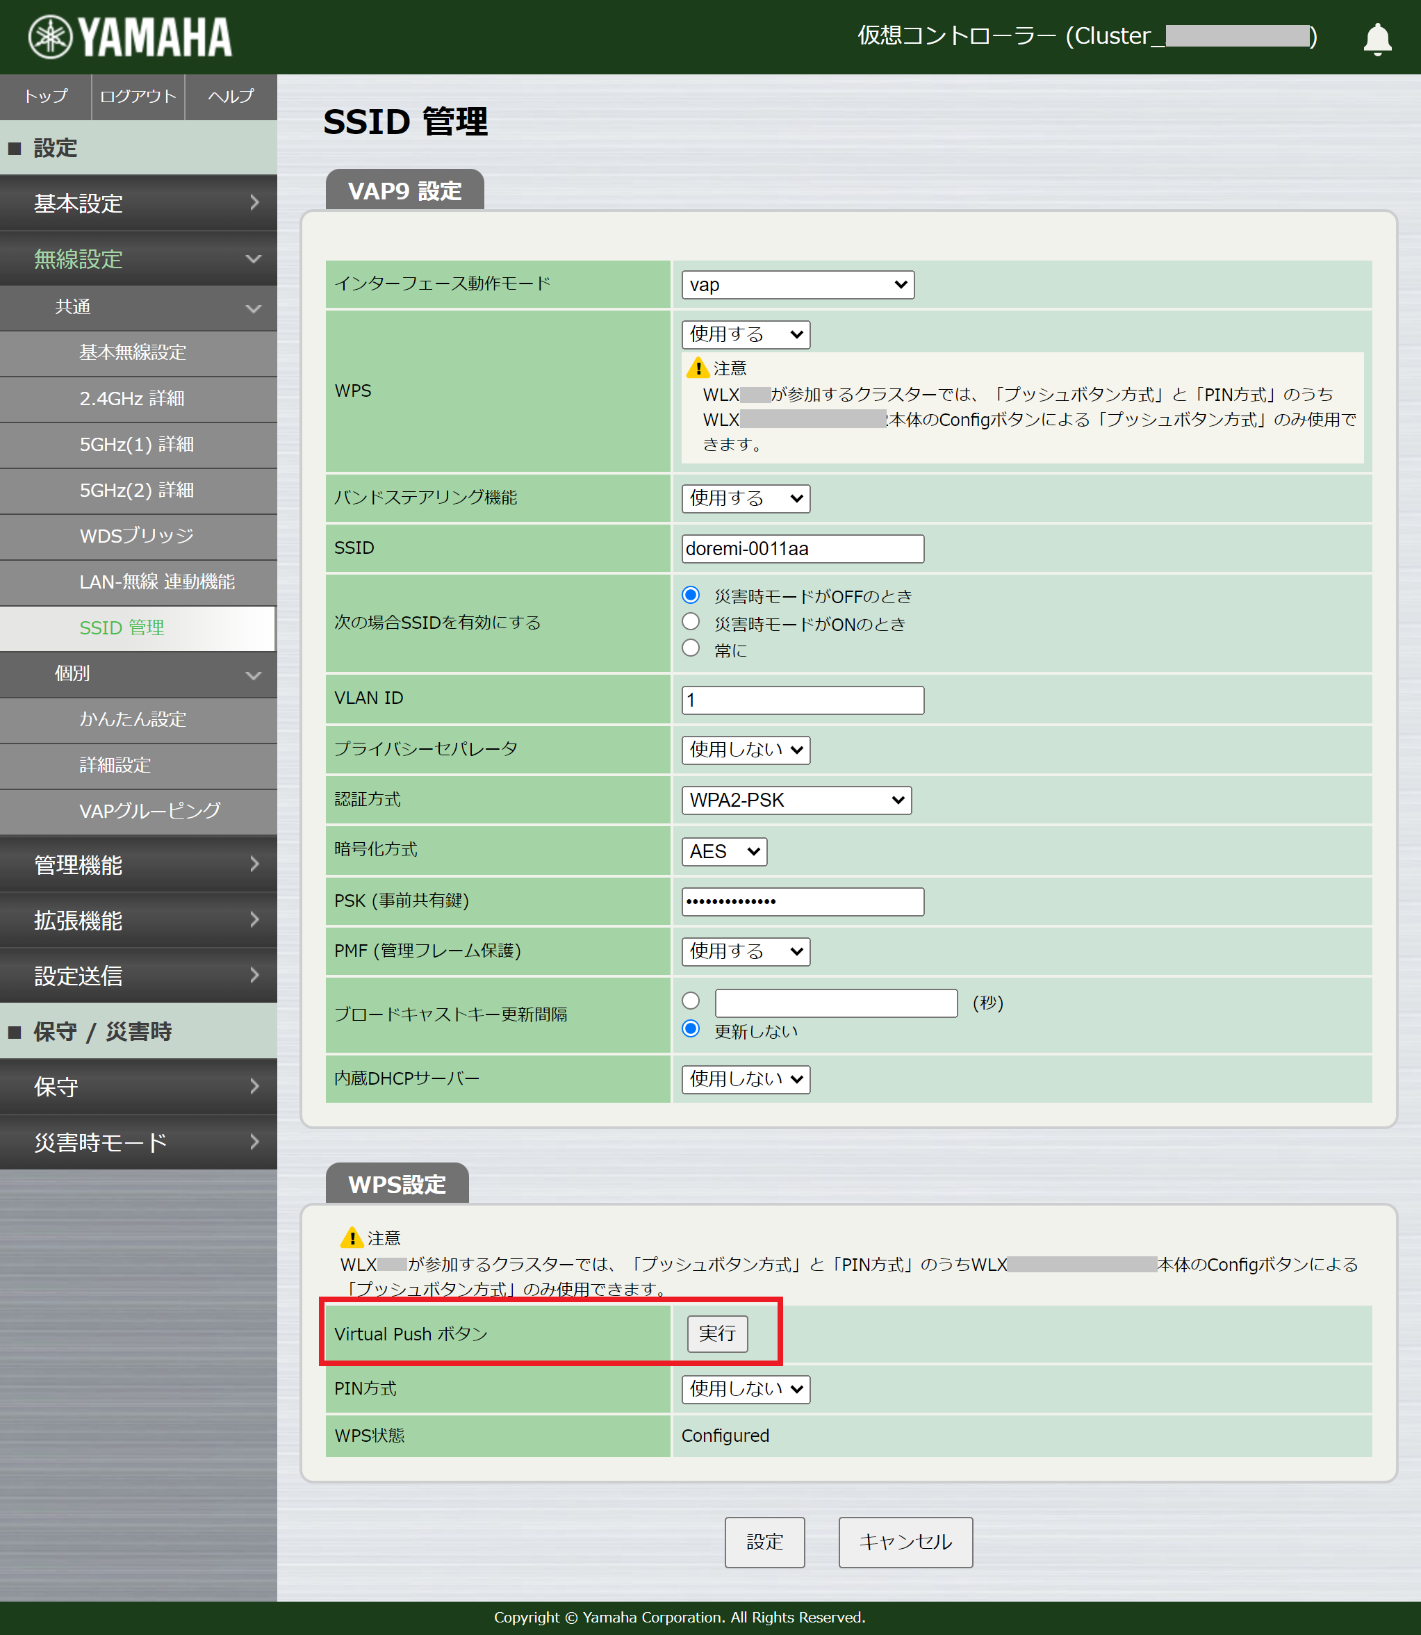Open the 暗号化方式 AES dropdown

pyautogui.click(x=723, y=851)
